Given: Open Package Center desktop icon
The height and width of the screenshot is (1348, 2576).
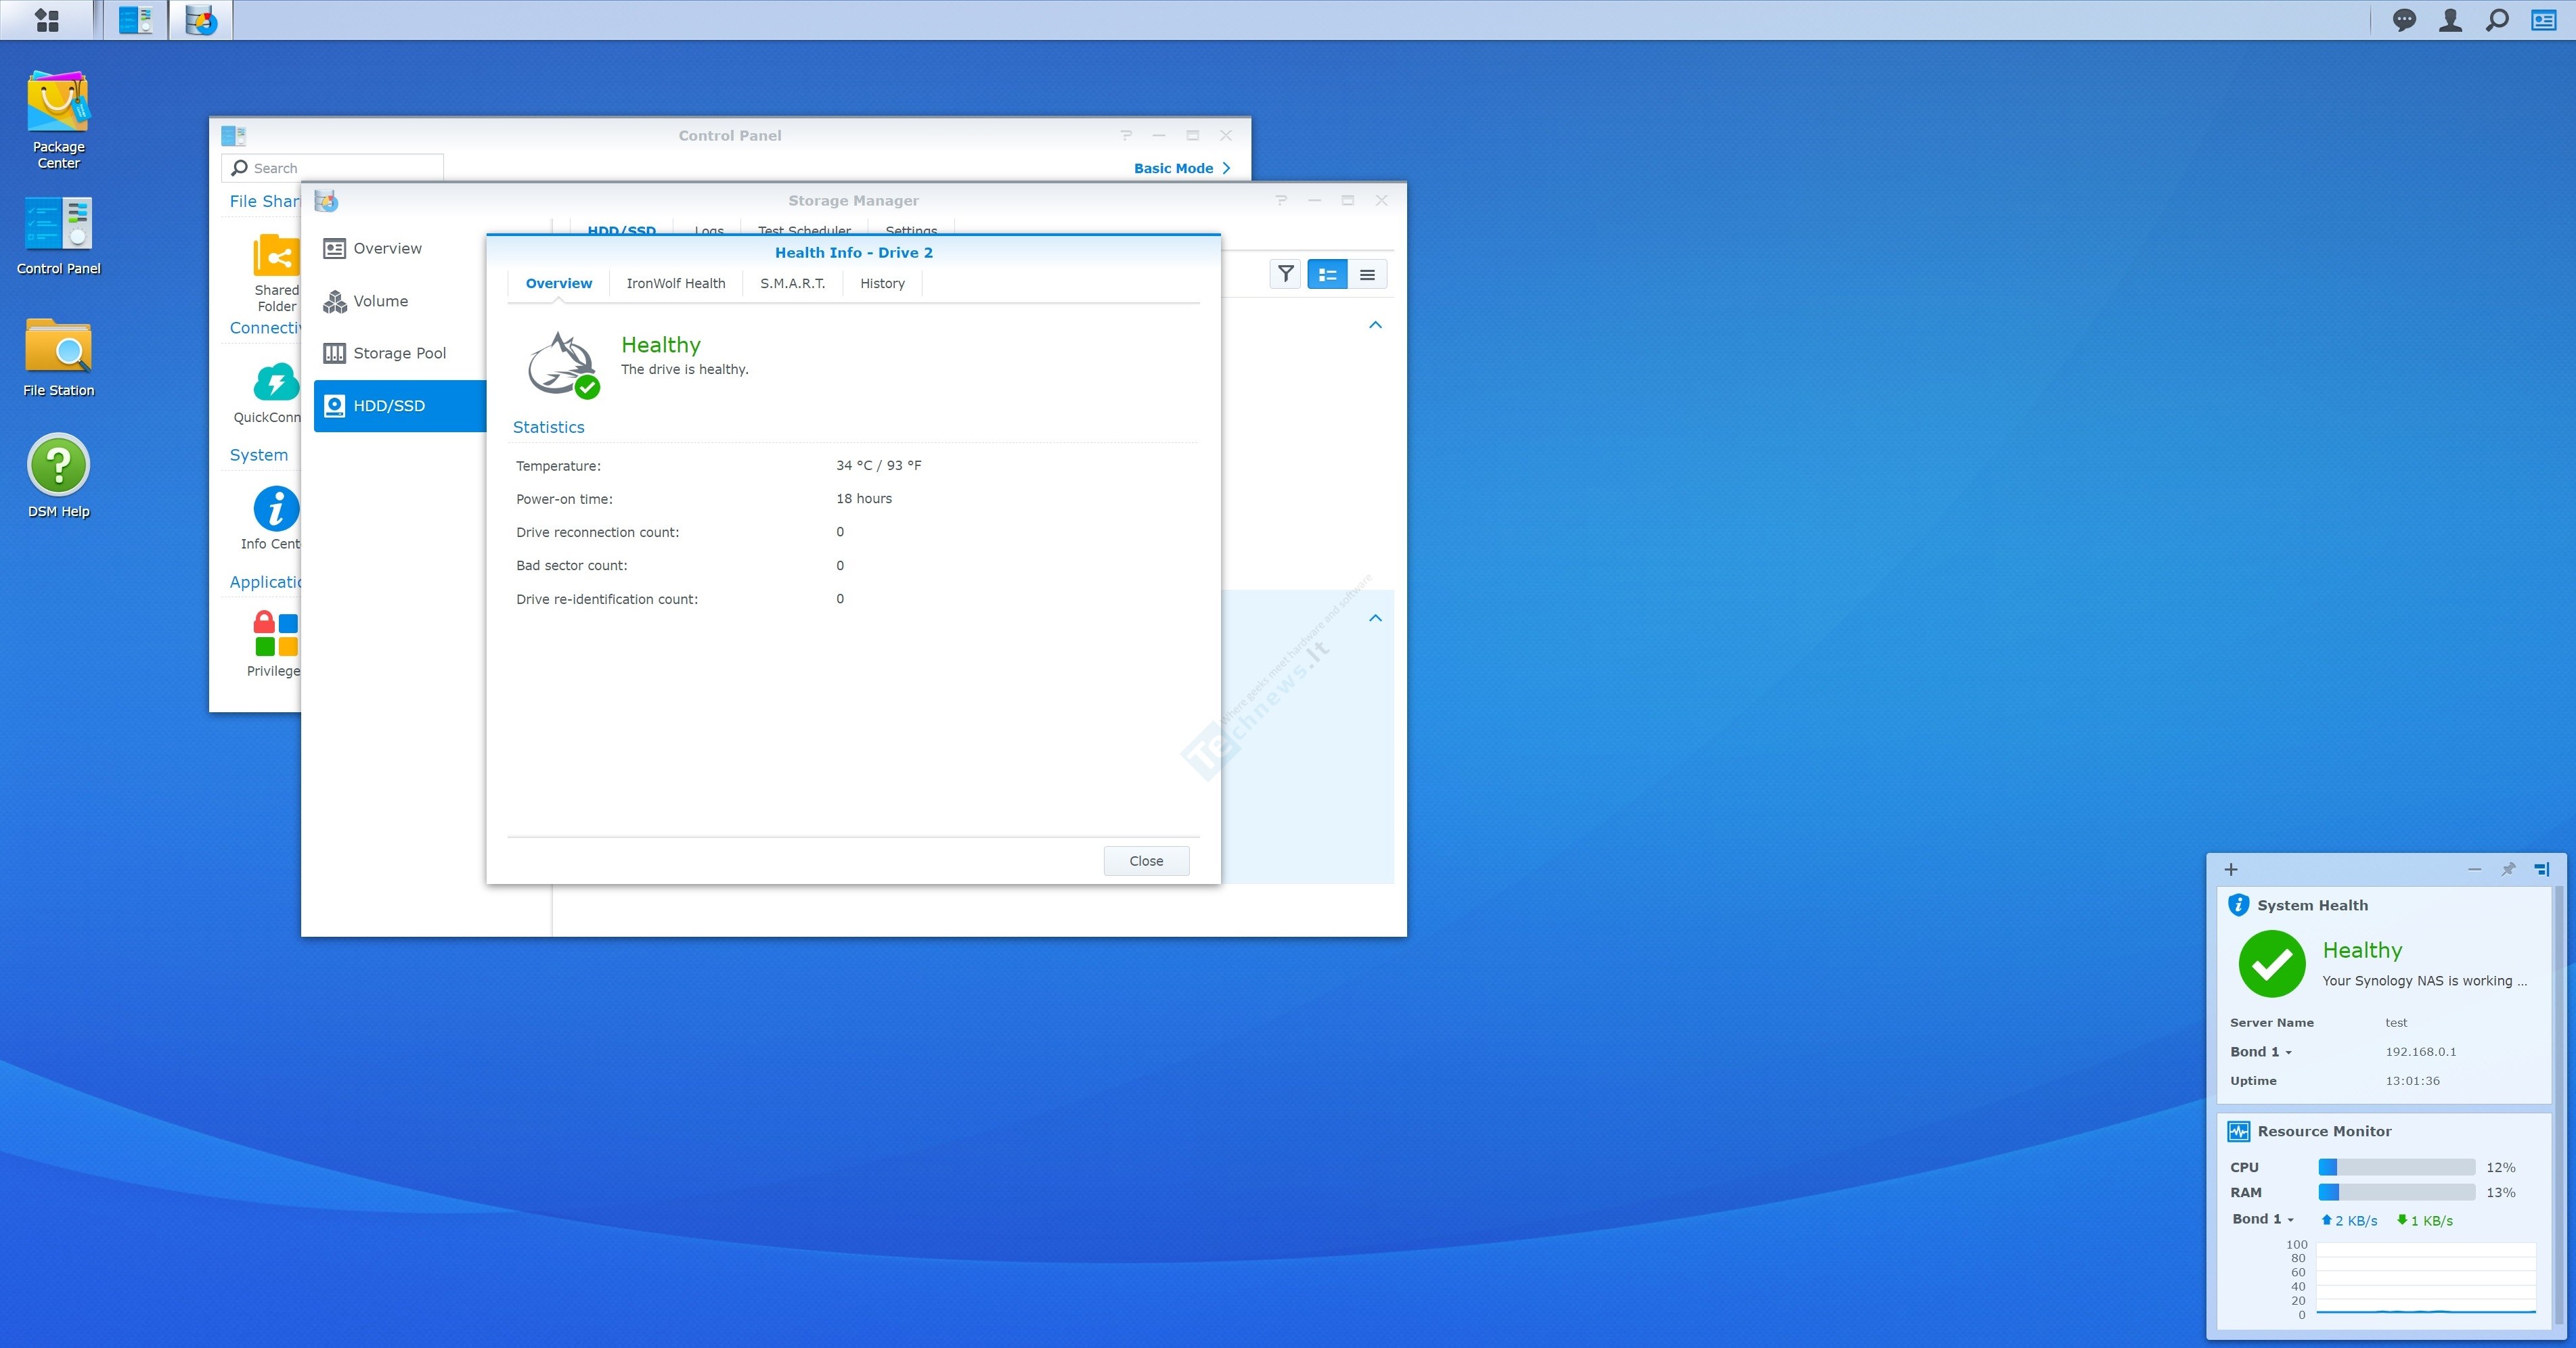Looking at the screenshot, I should tap(58, 119).
